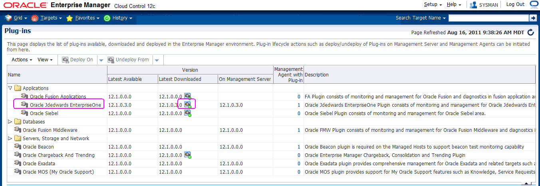This screenshot has height=186, width=540.
Task: Click the Servers, Storage and Network folder icon
Action: 18,138
